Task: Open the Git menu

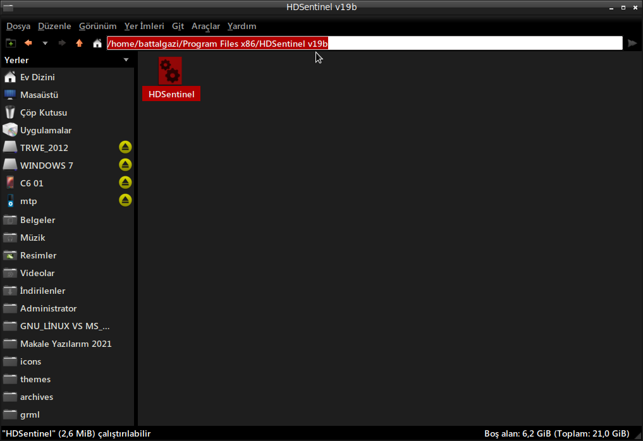Action: pos(178,27)
